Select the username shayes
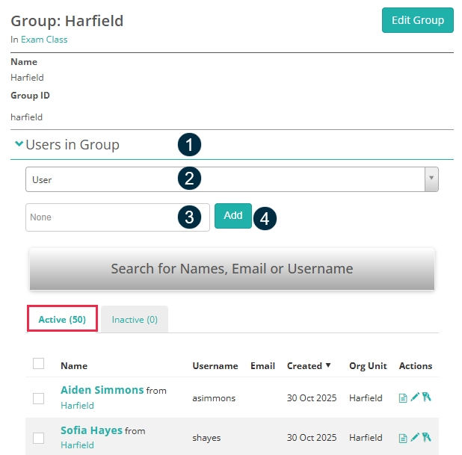The image size is (462, 455). tap(206, 438)
